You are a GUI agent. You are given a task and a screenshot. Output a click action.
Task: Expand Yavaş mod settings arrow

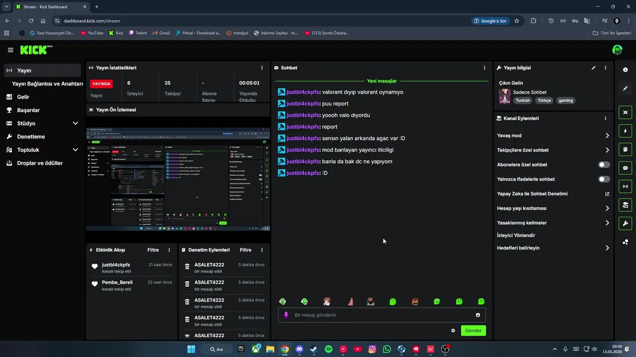click(607, 135)
